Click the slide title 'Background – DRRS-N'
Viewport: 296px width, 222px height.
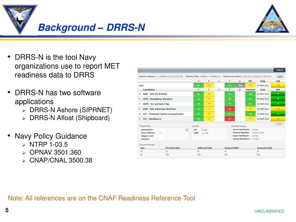pyautogui.click(x=92, y=27)
